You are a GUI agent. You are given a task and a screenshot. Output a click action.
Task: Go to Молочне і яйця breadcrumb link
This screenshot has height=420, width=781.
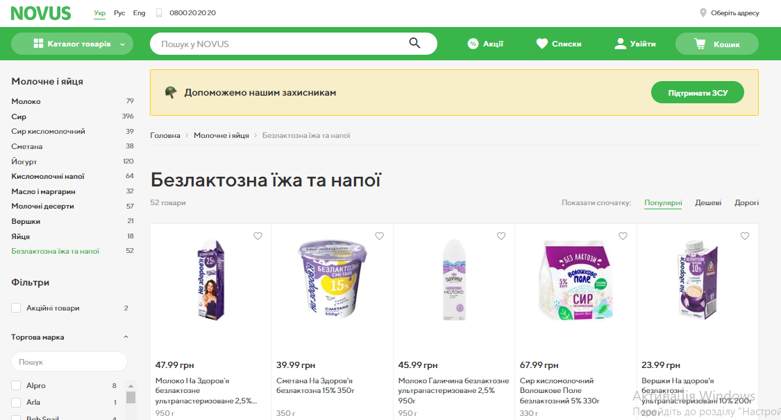point(221,135)
